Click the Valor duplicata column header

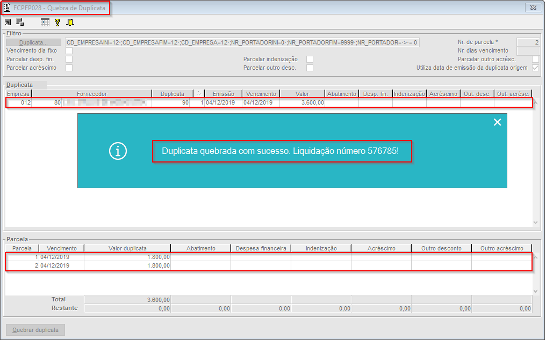[x=127, y=248]
